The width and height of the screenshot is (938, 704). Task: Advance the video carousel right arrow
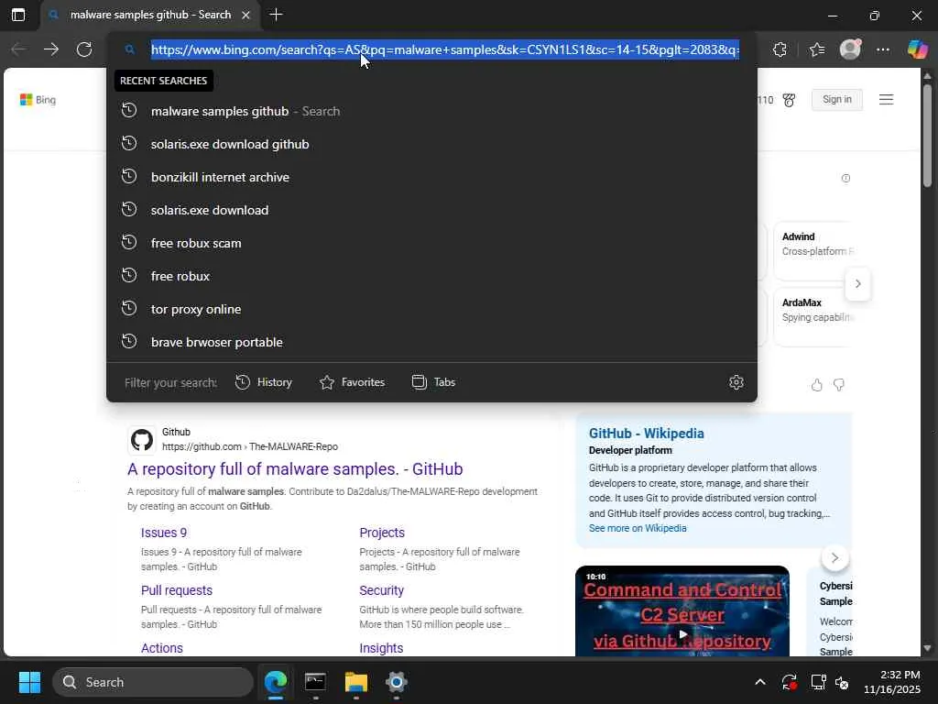[x=834, y=558]
